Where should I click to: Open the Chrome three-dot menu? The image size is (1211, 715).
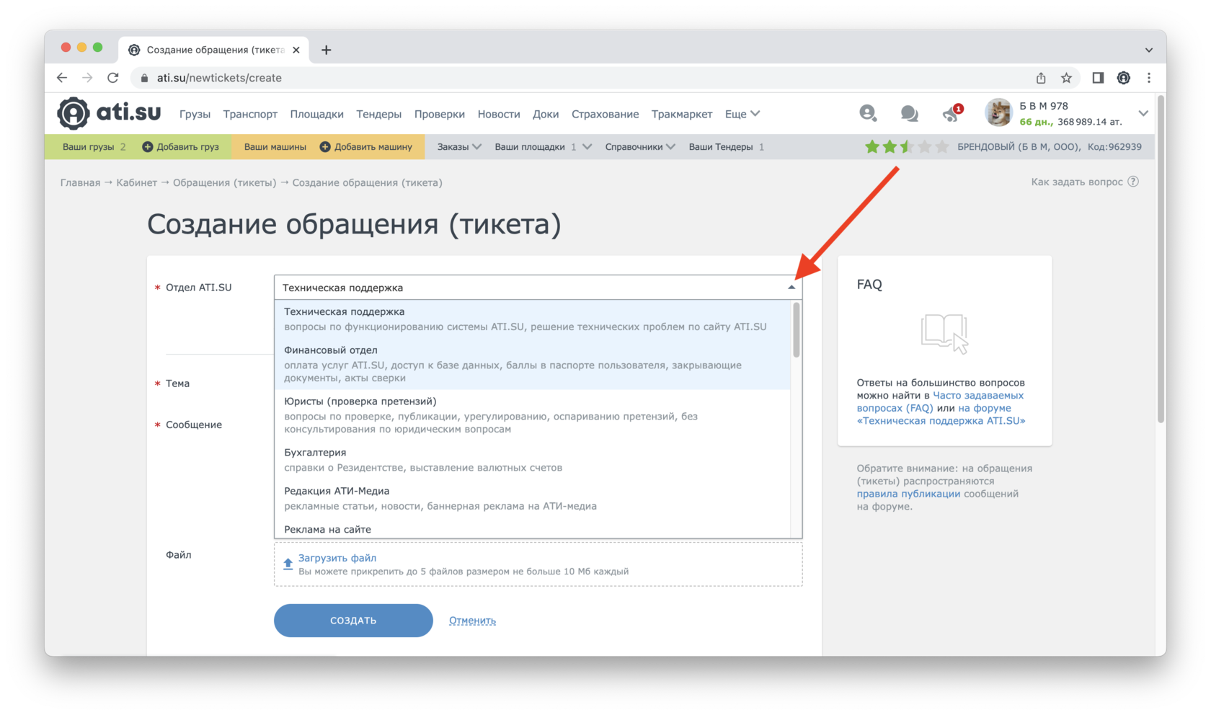(1149, 78)
